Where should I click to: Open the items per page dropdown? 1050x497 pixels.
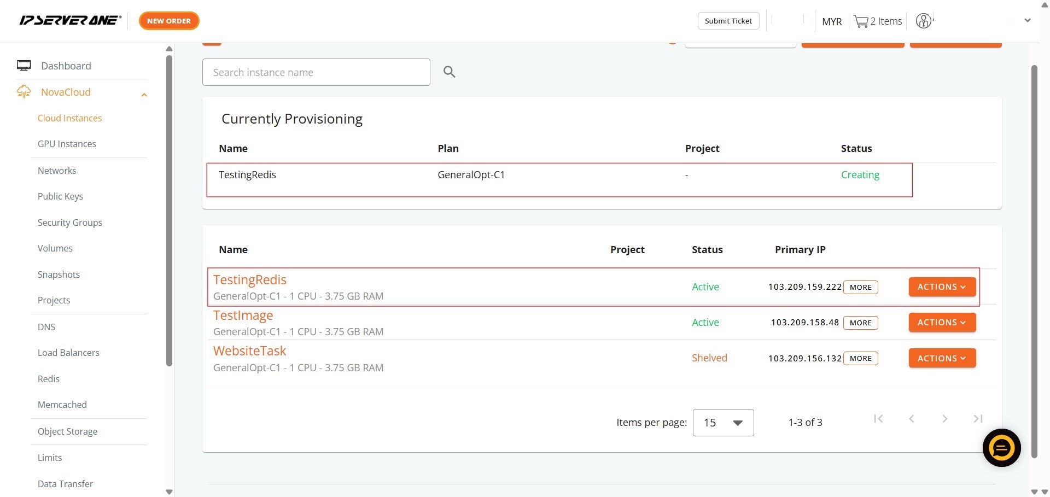click(723, 423)
